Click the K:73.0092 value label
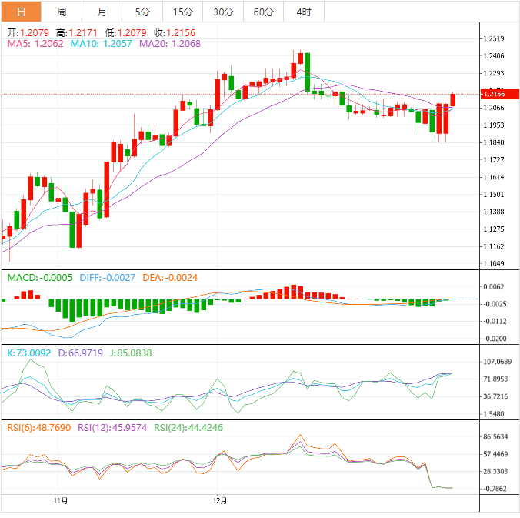520x518 pixels. (x=29, y=353)
